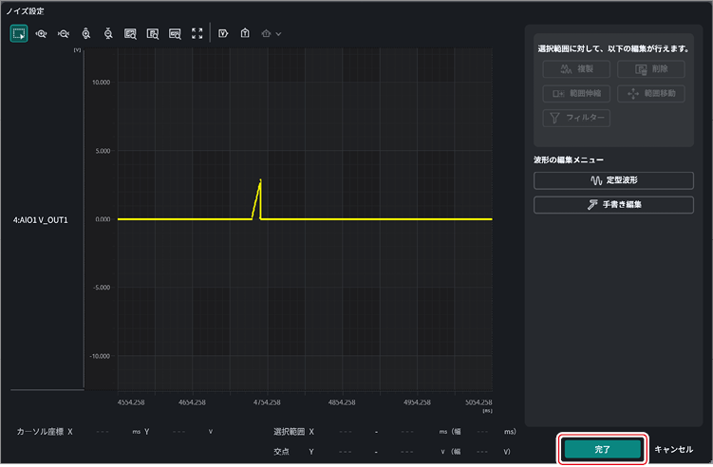Toggle the V cursor marker icon

pyautogui.click(x=223, y=33)
